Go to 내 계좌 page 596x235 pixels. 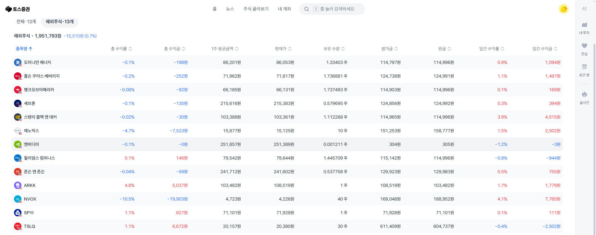284,9
